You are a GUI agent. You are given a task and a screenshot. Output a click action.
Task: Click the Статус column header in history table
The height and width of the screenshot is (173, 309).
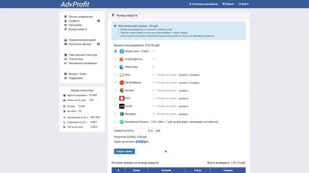197,171
